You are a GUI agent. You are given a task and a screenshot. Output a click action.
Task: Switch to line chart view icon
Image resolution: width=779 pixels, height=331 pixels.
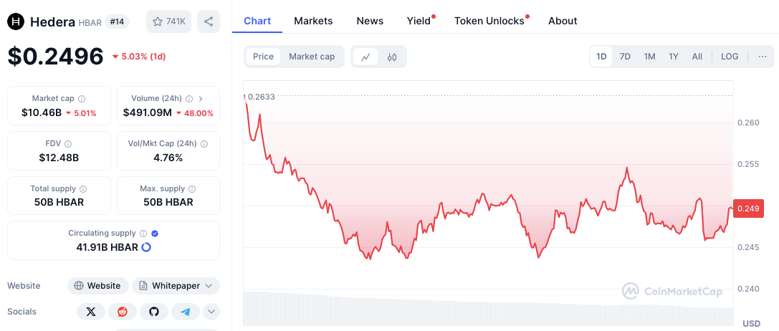tap(365, 57)
